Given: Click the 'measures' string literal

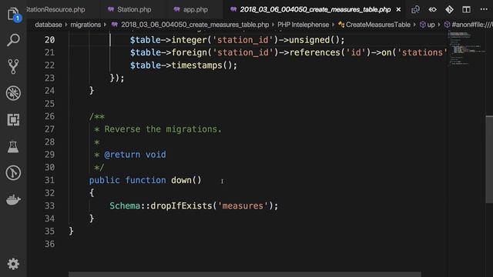Looking at the screenshot, I should point(243,205).
